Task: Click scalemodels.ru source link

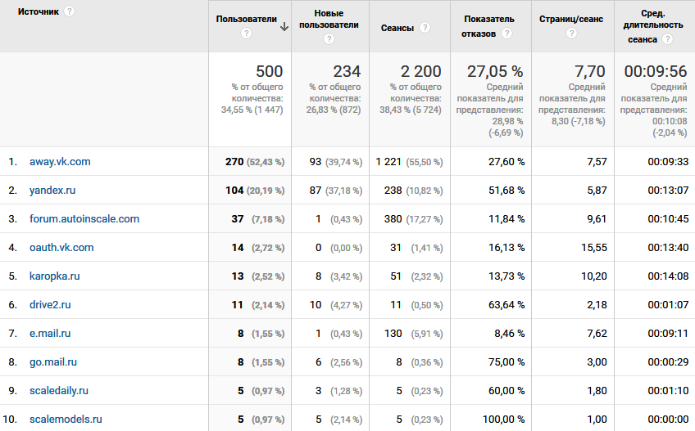Action: pos(66,420)
